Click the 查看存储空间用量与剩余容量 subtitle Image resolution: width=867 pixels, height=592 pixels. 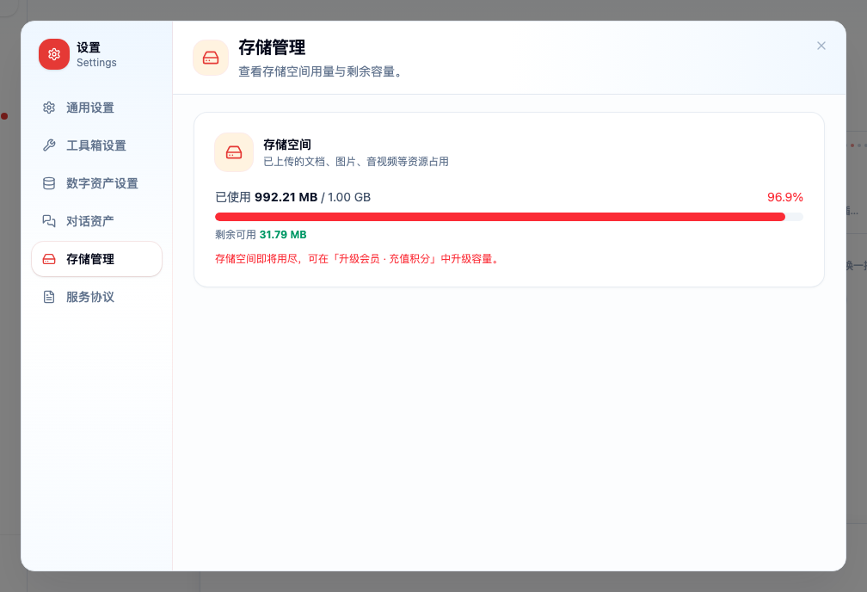320,72
